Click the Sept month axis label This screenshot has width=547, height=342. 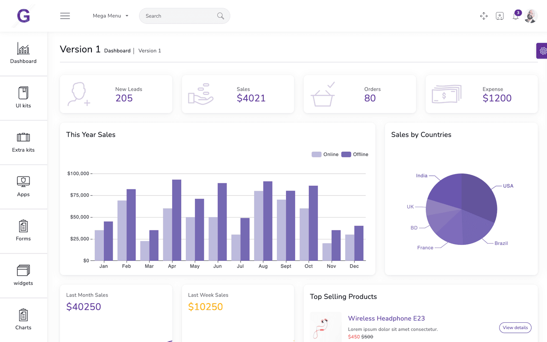coord(286,266)
